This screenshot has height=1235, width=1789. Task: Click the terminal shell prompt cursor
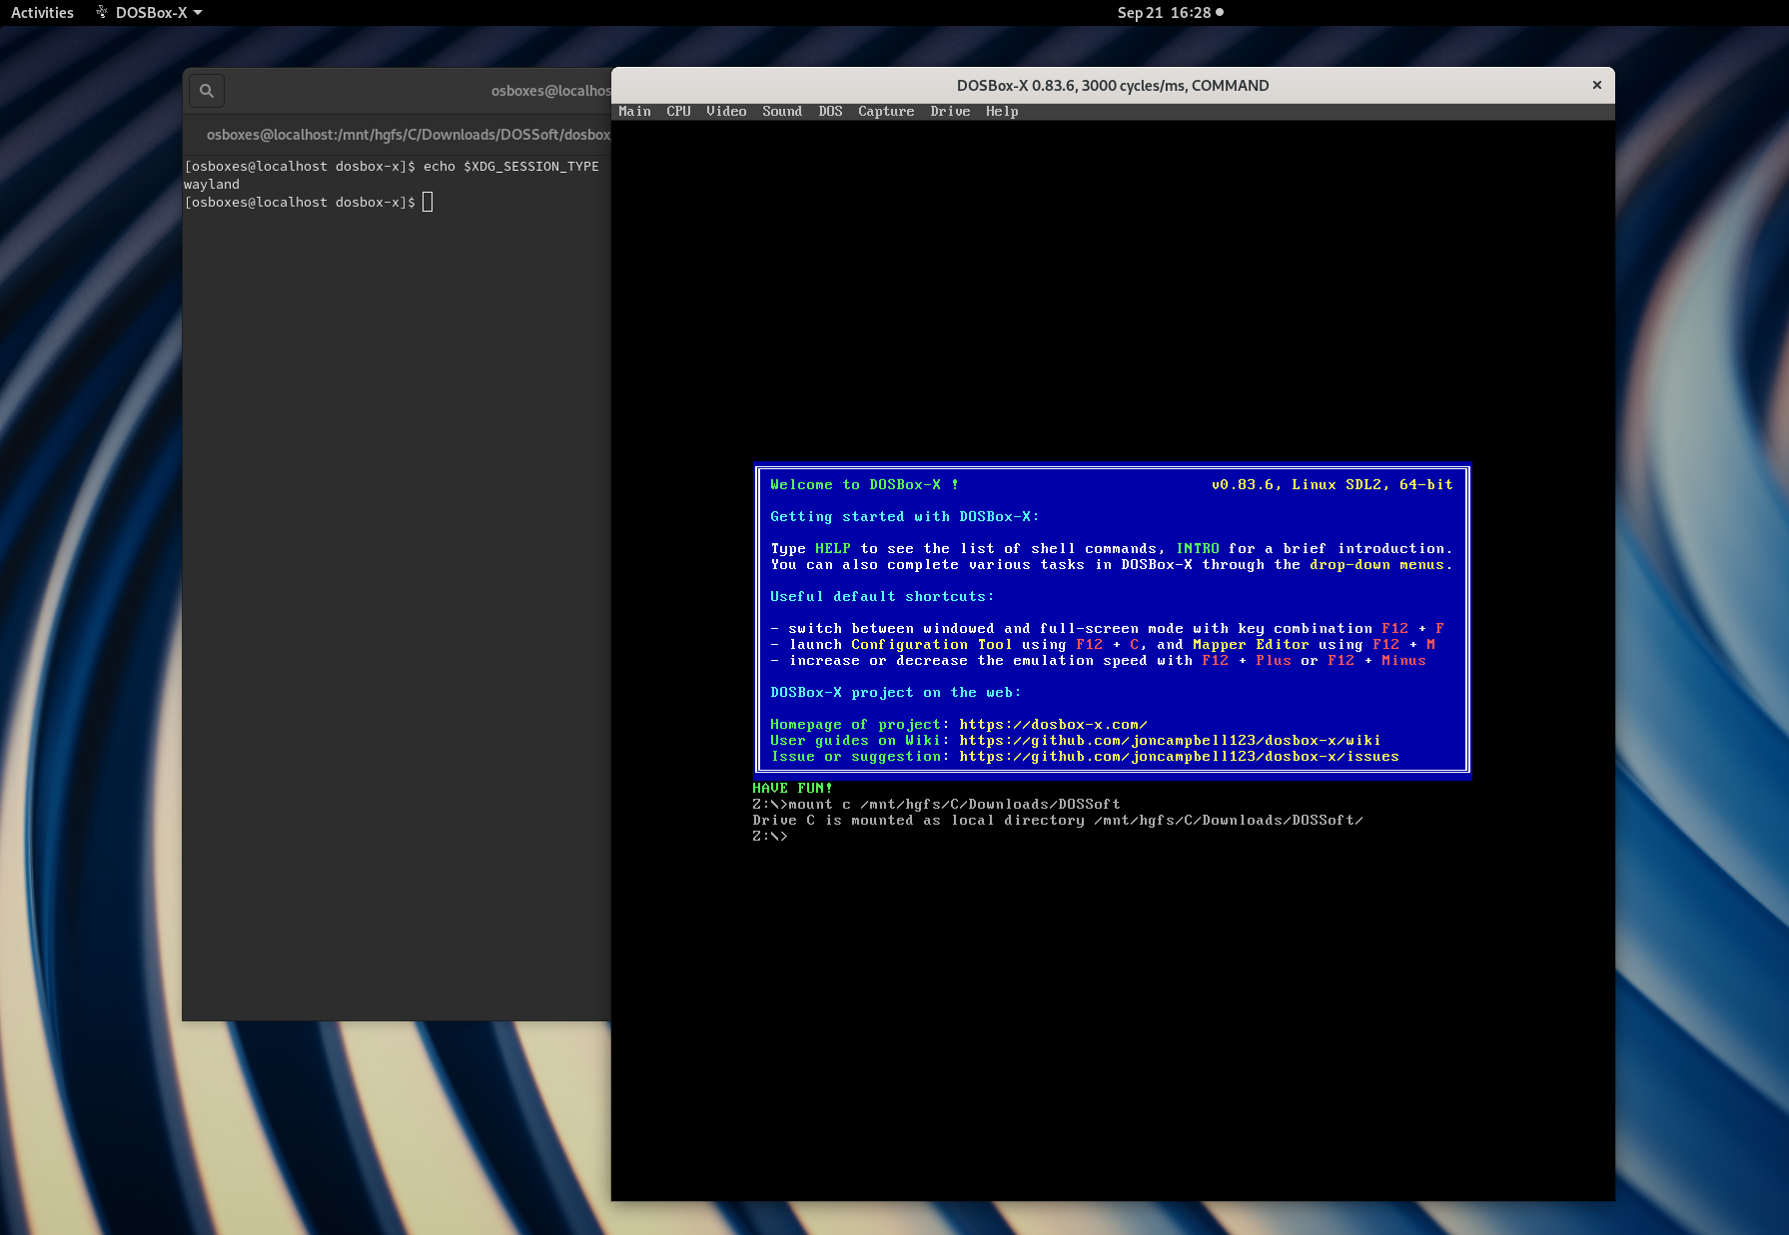tap(428, 202)
